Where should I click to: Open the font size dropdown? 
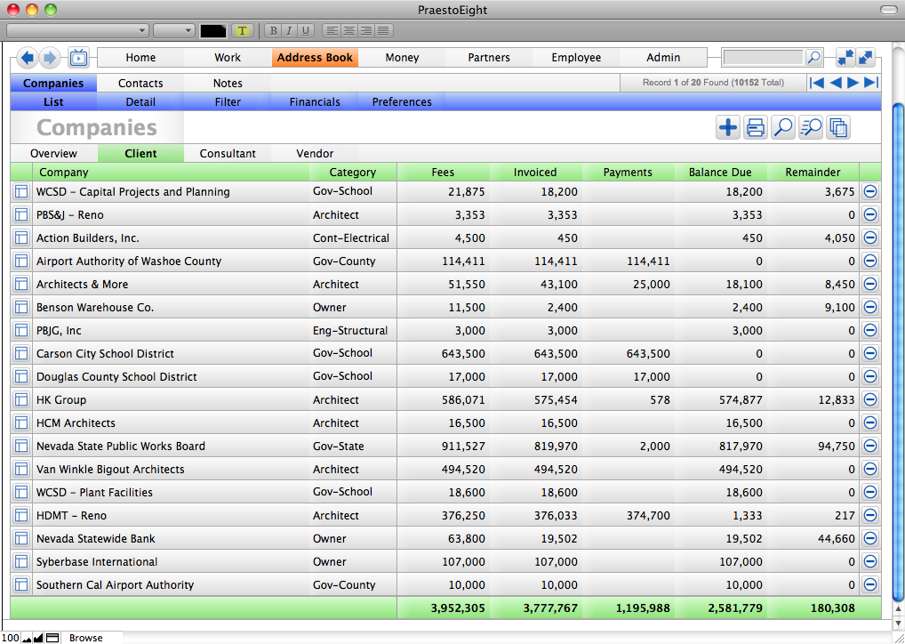click(x=174, y=30)
